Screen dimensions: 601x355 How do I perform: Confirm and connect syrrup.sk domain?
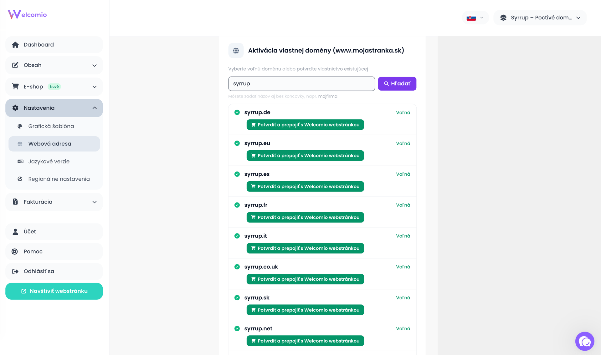(305, 310)
